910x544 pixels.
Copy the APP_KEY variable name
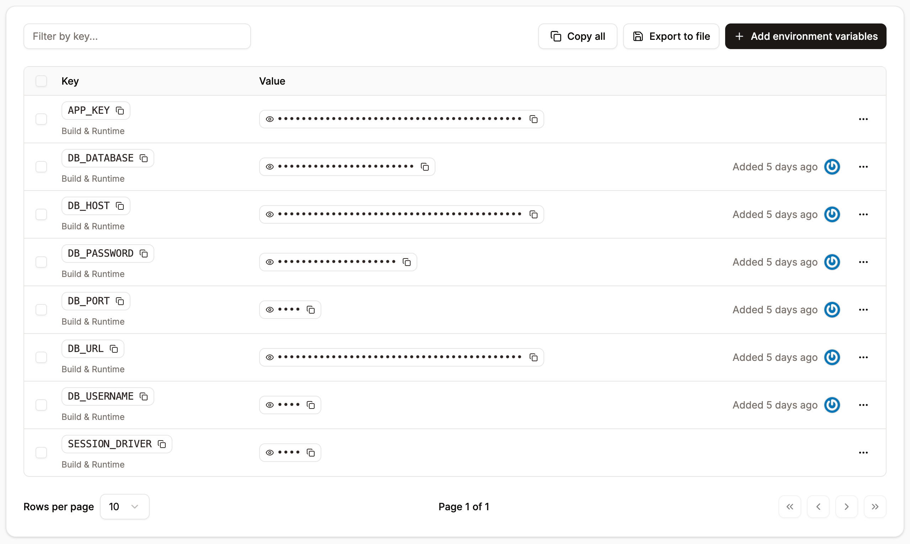pyautogui.click(x=119, y=110)
